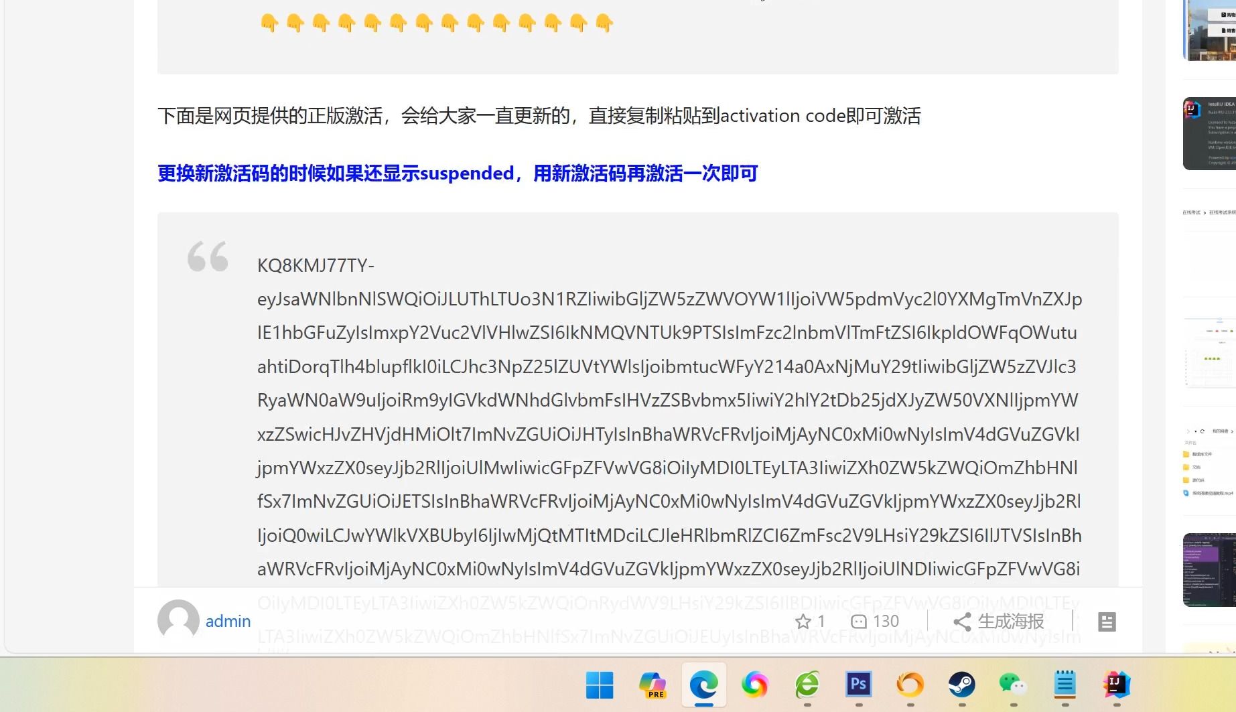Open Microsoft Edge from the taskbar

point(703,685)
